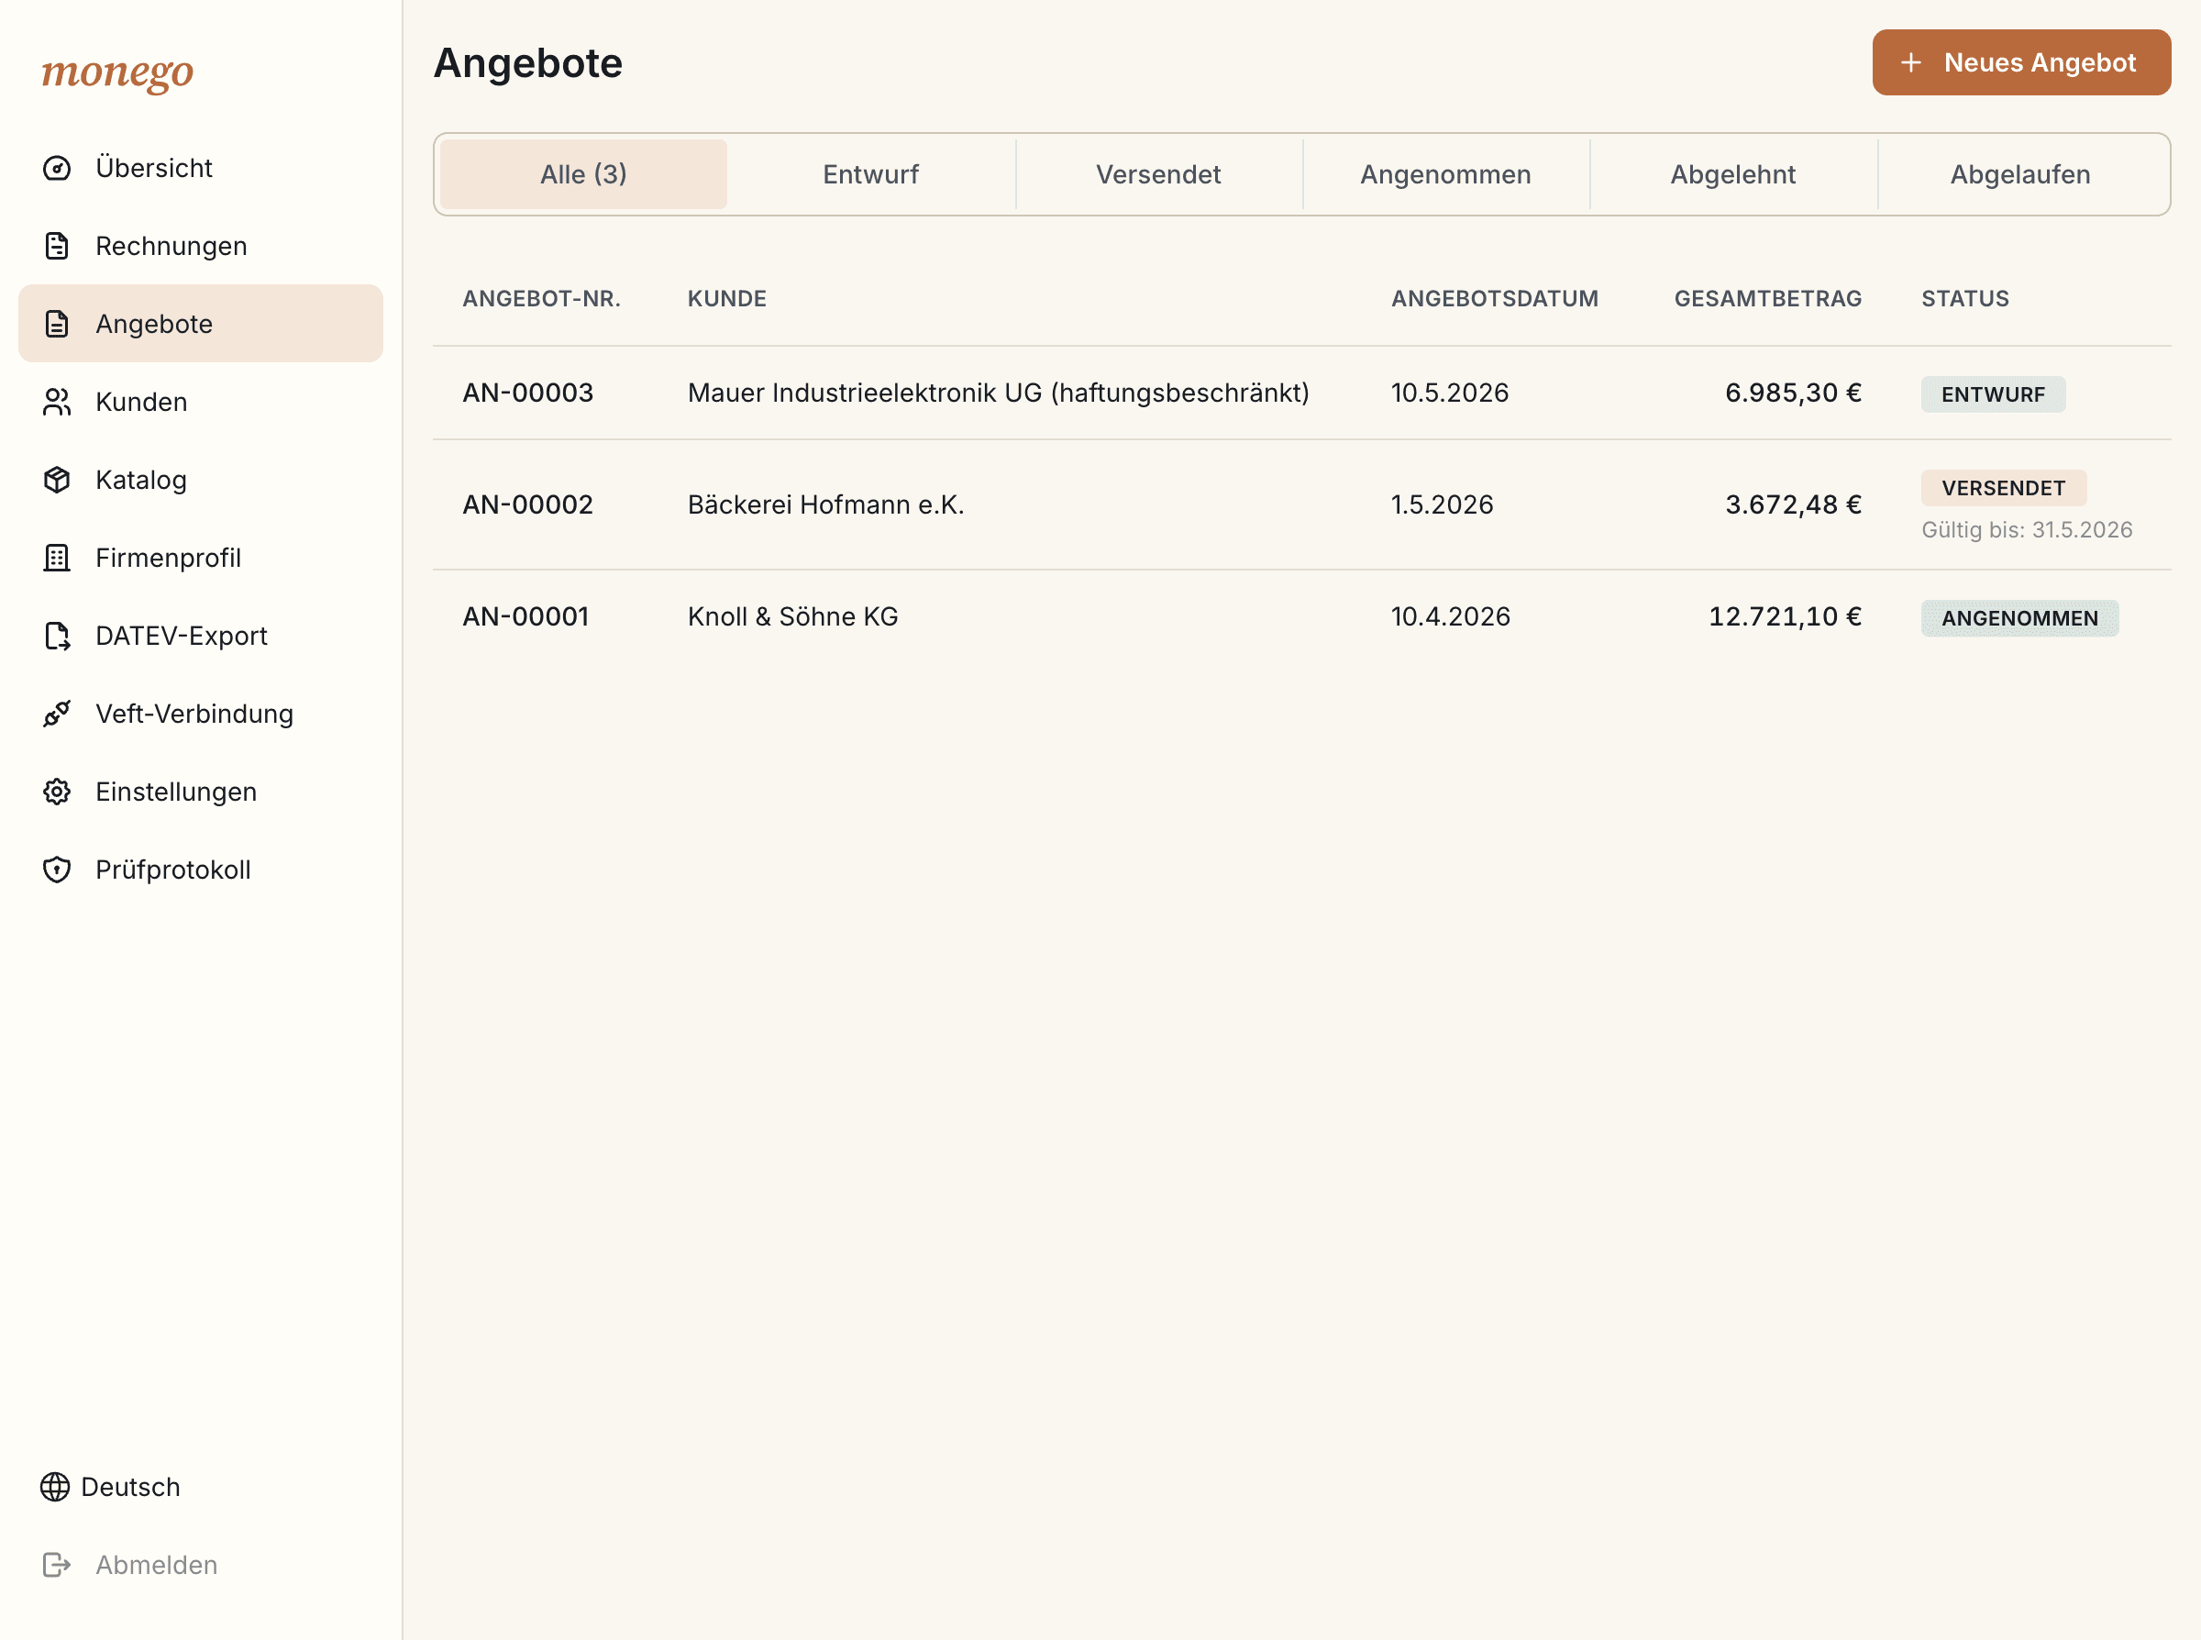Open the Prüfprotokoll log
2201x1640 pixels.
[201, 870]
